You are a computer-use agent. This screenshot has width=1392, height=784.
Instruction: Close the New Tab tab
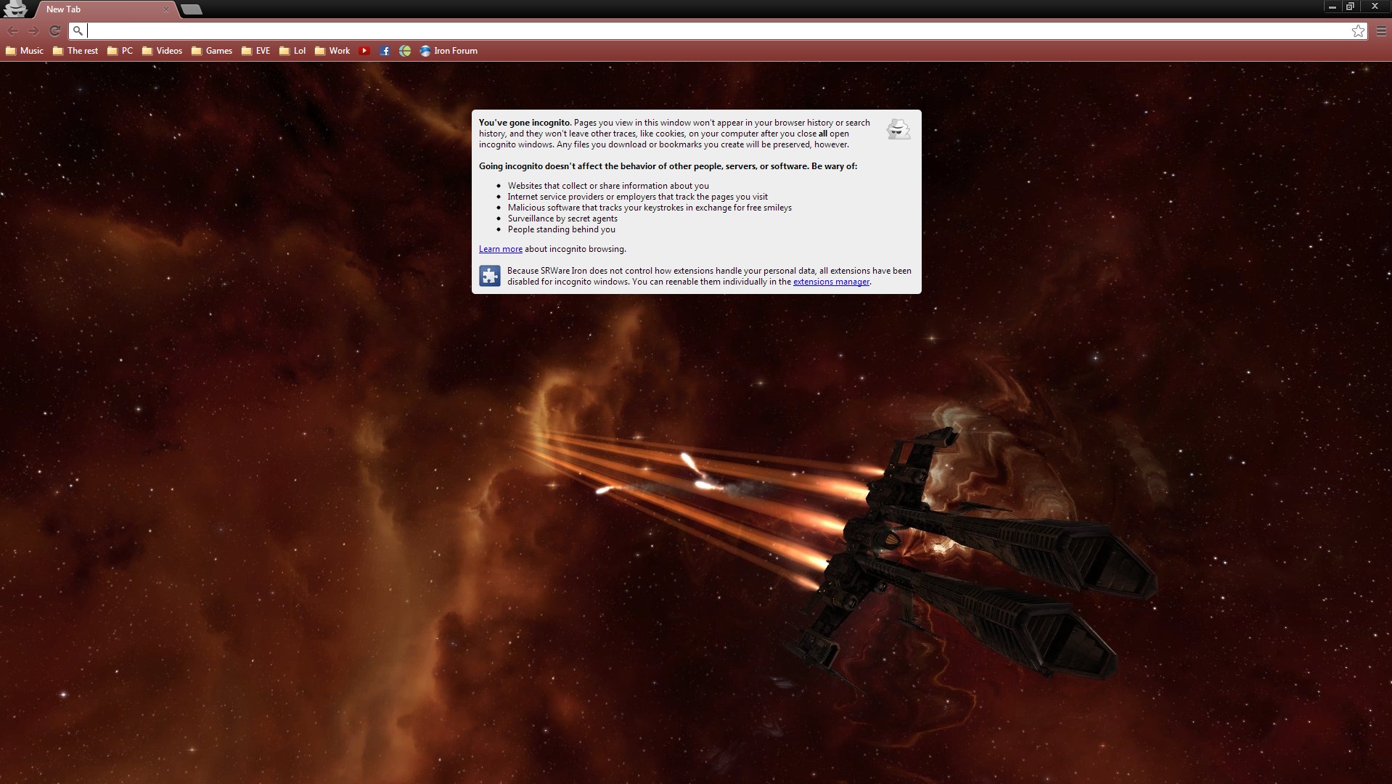click(x=166, y=9)
